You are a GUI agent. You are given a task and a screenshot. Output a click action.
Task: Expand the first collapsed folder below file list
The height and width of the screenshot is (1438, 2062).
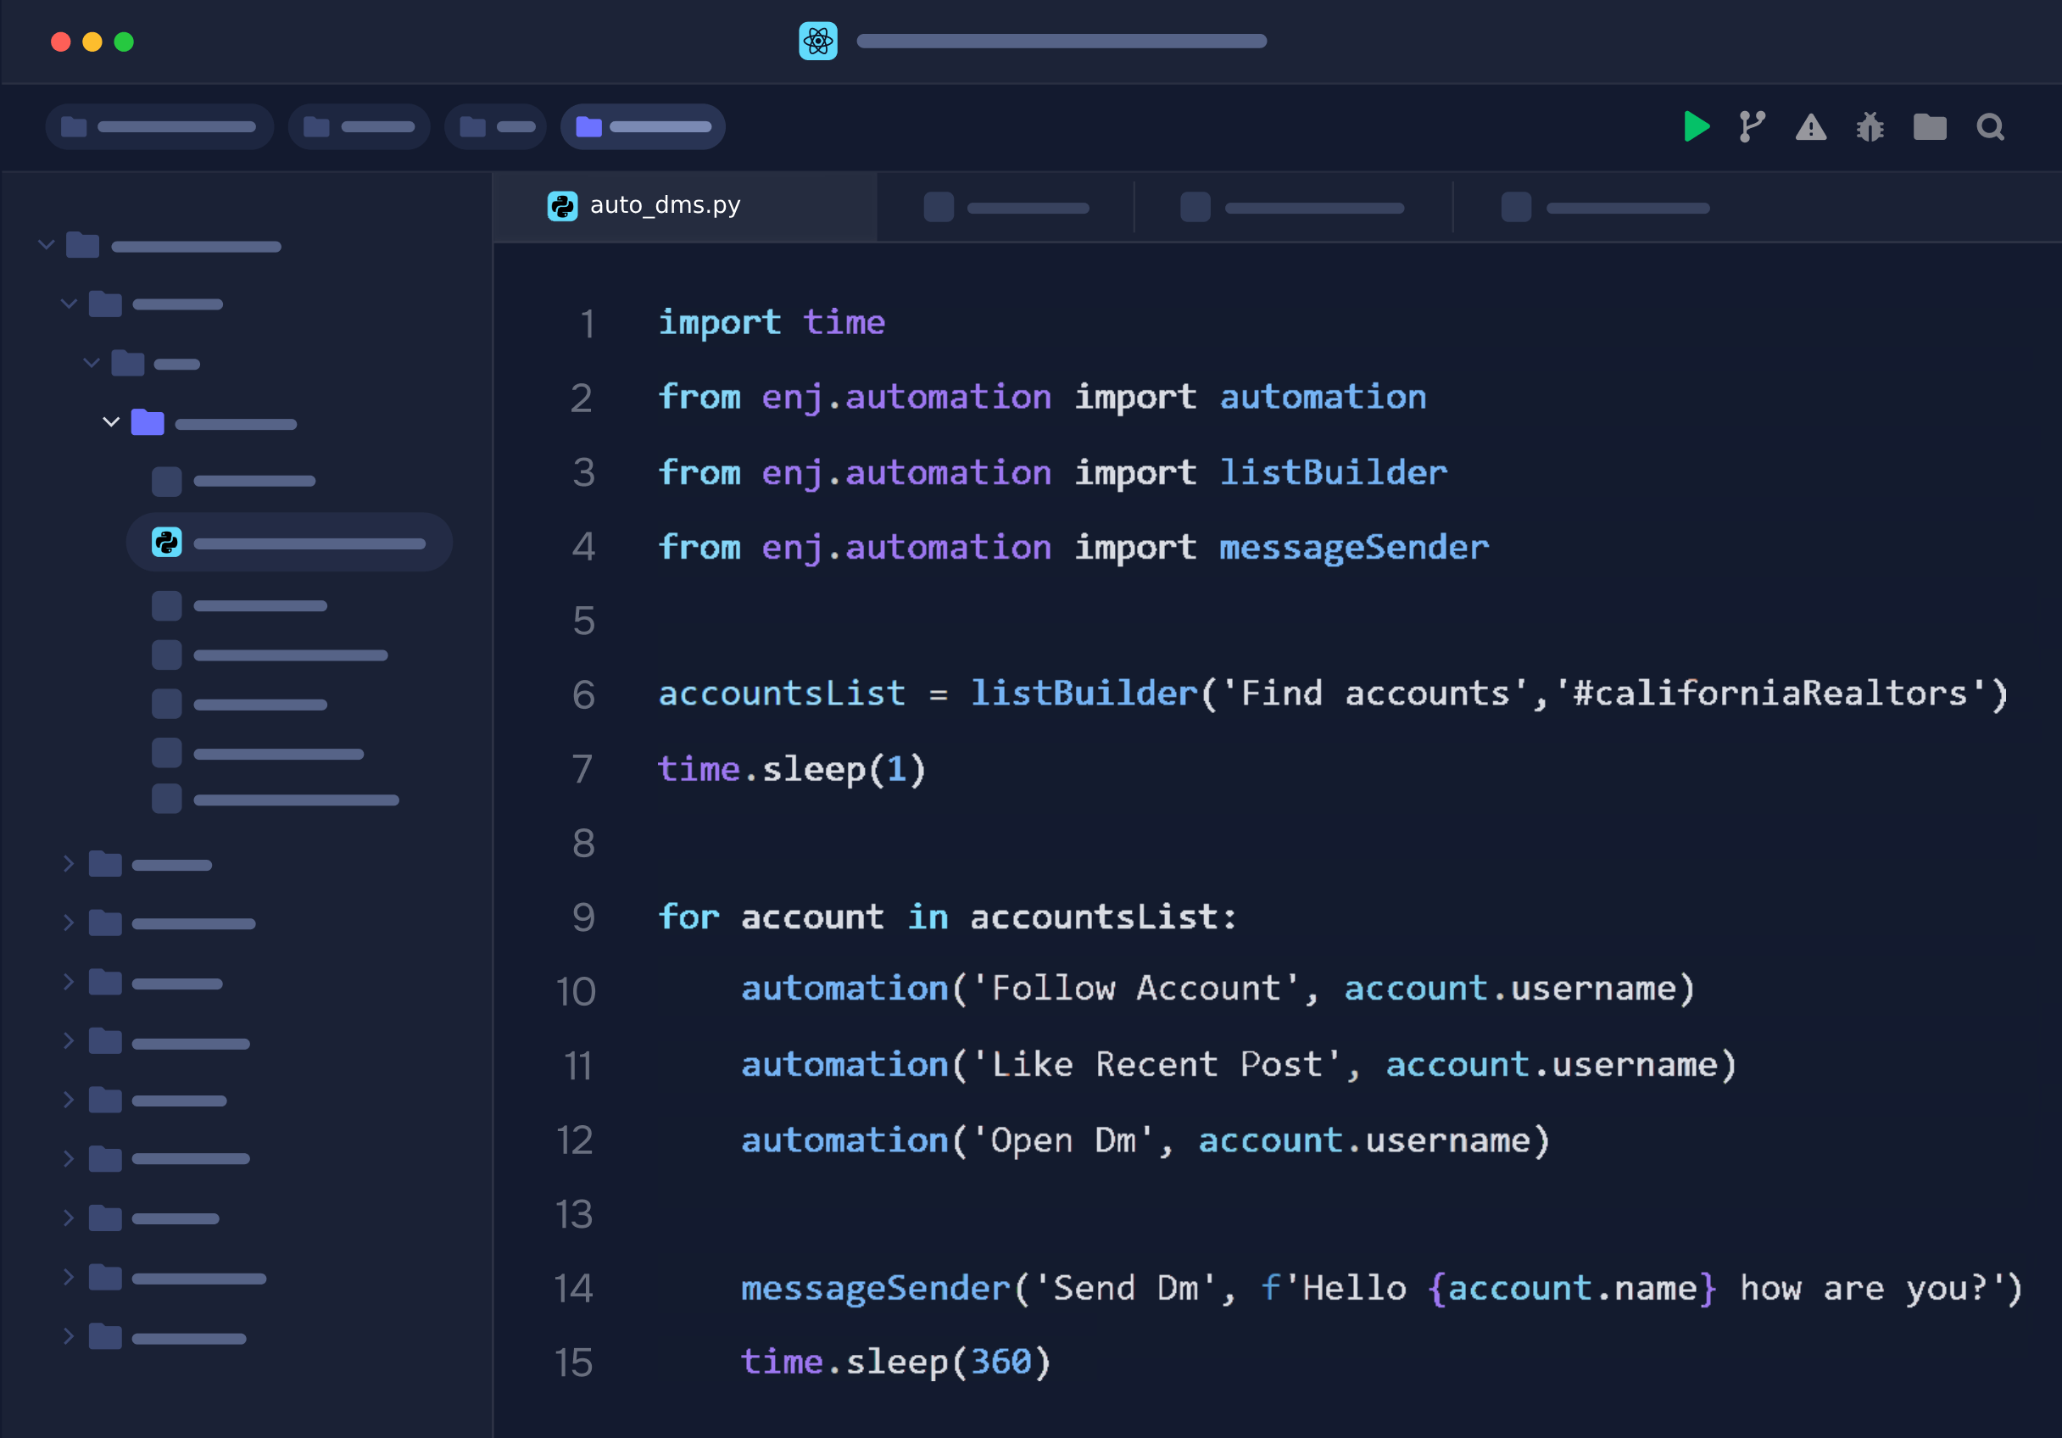[x=69, y=864]
